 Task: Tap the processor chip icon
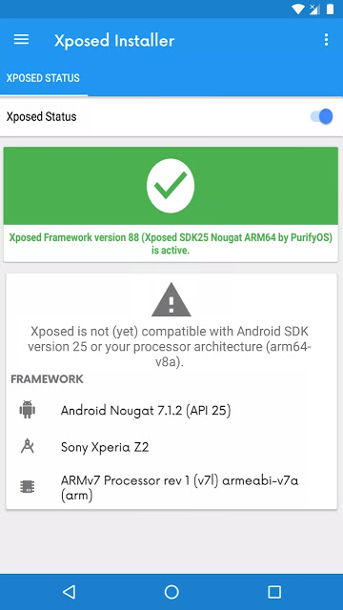point(28,487)
